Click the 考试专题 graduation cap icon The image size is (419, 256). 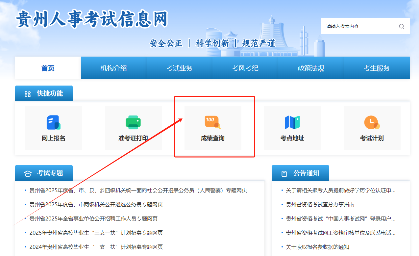click(28, 174)
